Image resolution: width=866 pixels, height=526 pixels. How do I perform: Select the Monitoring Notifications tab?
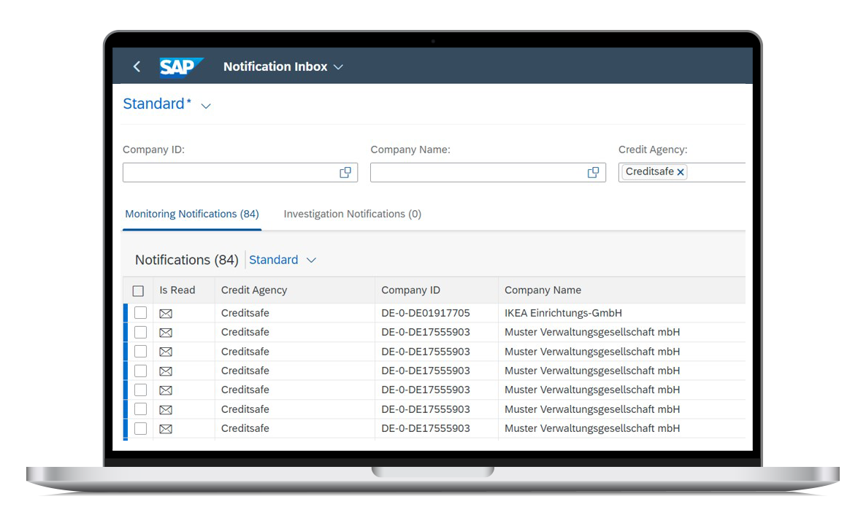tap(191, 214)
